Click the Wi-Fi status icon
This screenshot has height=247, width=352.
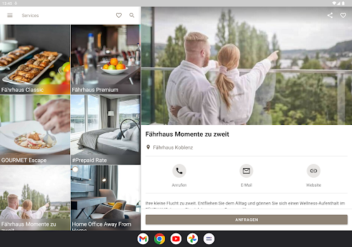click(335, 3)
